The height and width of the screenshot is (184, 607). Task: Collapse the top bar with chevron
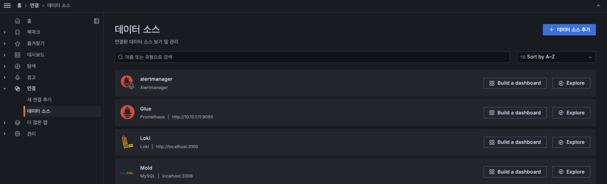point(598,5)
